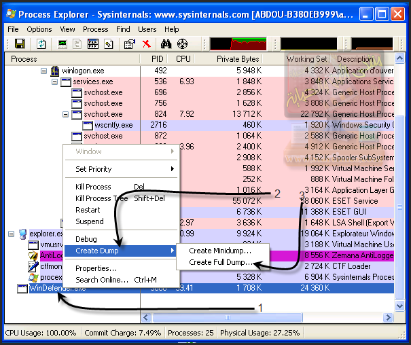411x345 pixels.
Task: Toggle the lower pane toolbar icon
Action: [x=93, y=43]
